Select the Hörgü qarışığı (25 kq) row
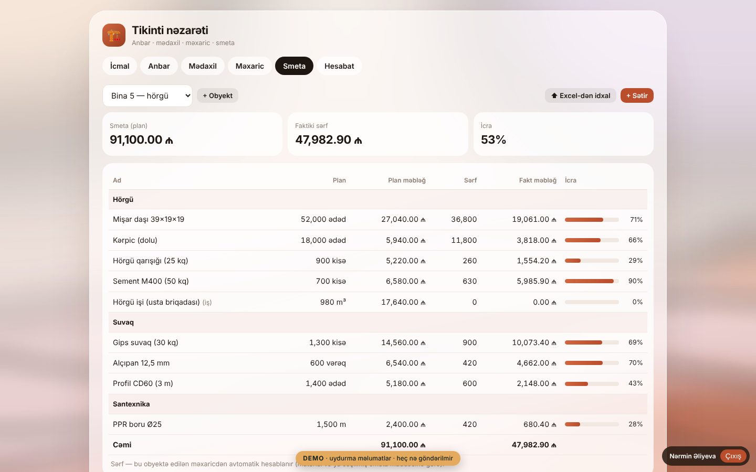This screenshot has width=756, height=472. click(x=378, y=261)
